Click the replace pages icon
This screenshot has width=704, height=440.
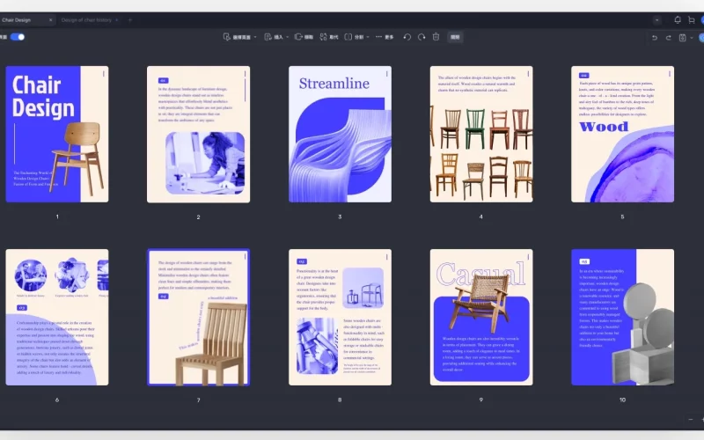(x=323, y=37)
